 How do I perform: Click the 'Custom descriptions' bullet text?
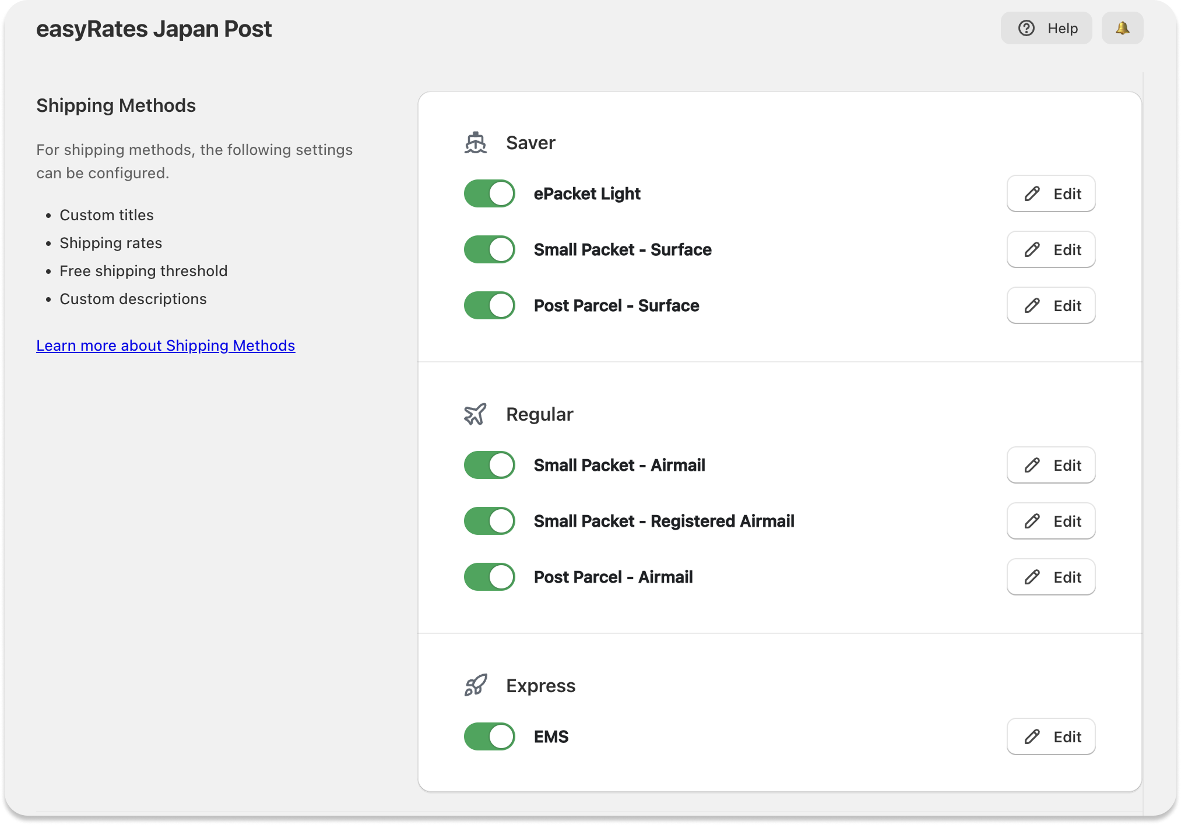tap(133, 299)
